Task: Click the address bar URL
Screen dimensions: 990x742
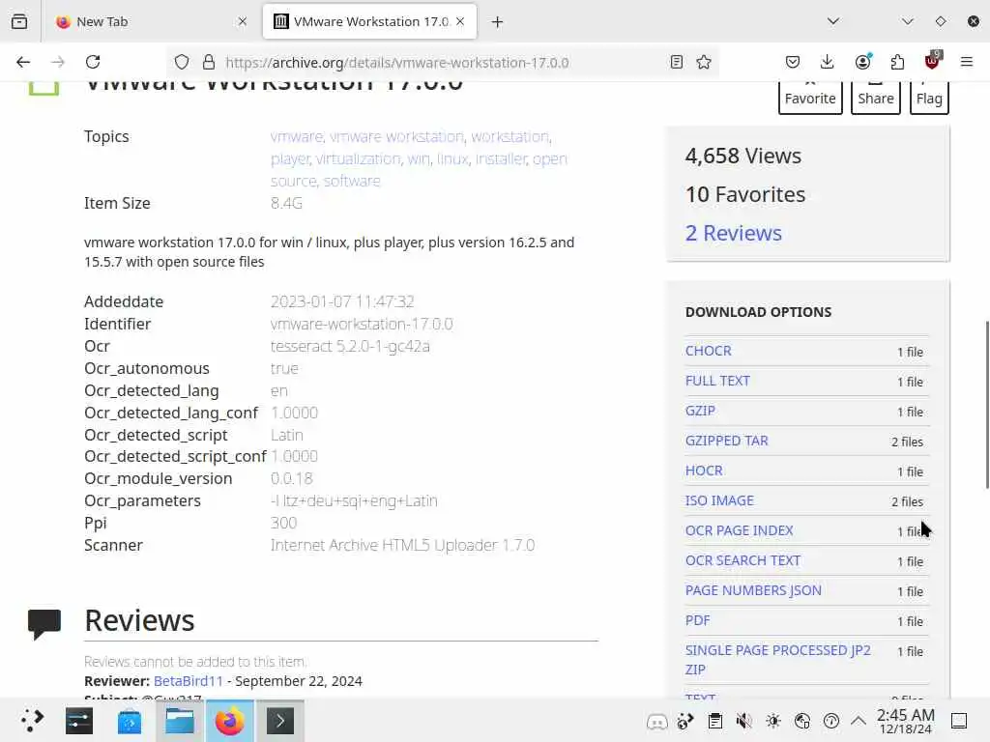Action: click(397, 63)
